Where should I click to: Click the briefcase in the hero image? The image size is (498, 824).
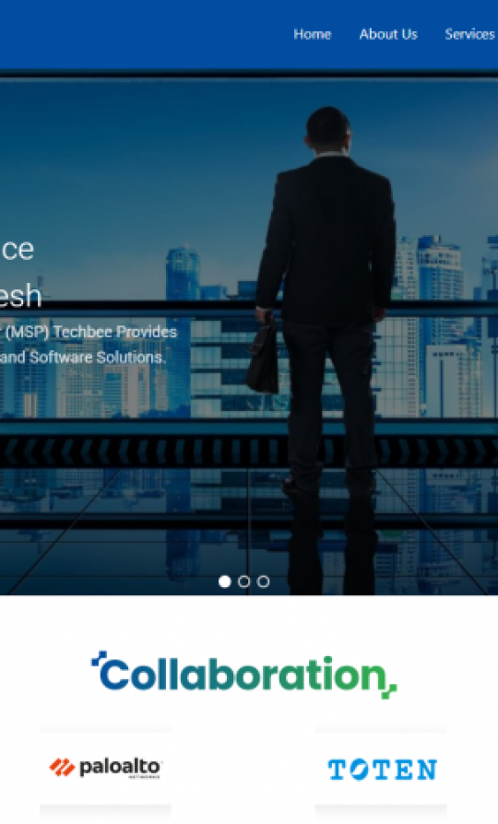262,353
